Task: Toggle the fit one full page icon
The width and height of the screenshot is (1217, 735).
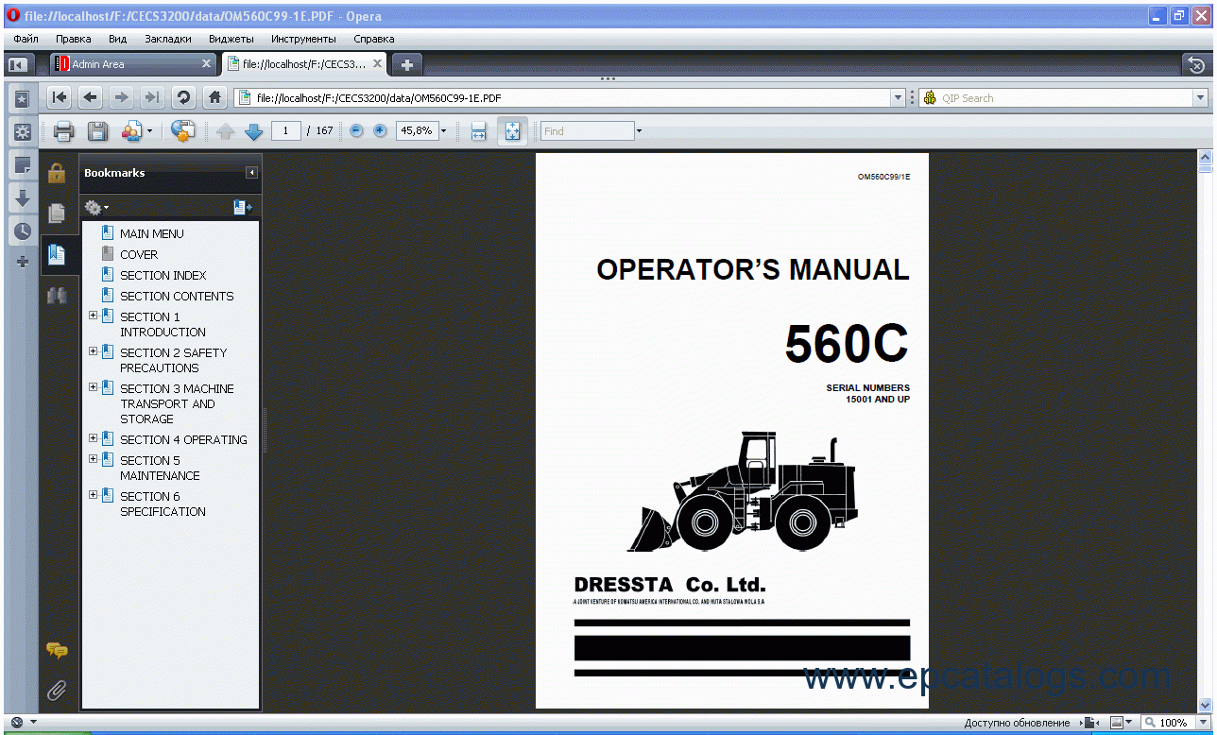Action: pos(512,131)
